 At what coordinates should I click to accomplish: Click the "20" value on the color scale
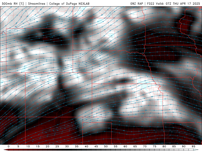click(x=47, y=146)
